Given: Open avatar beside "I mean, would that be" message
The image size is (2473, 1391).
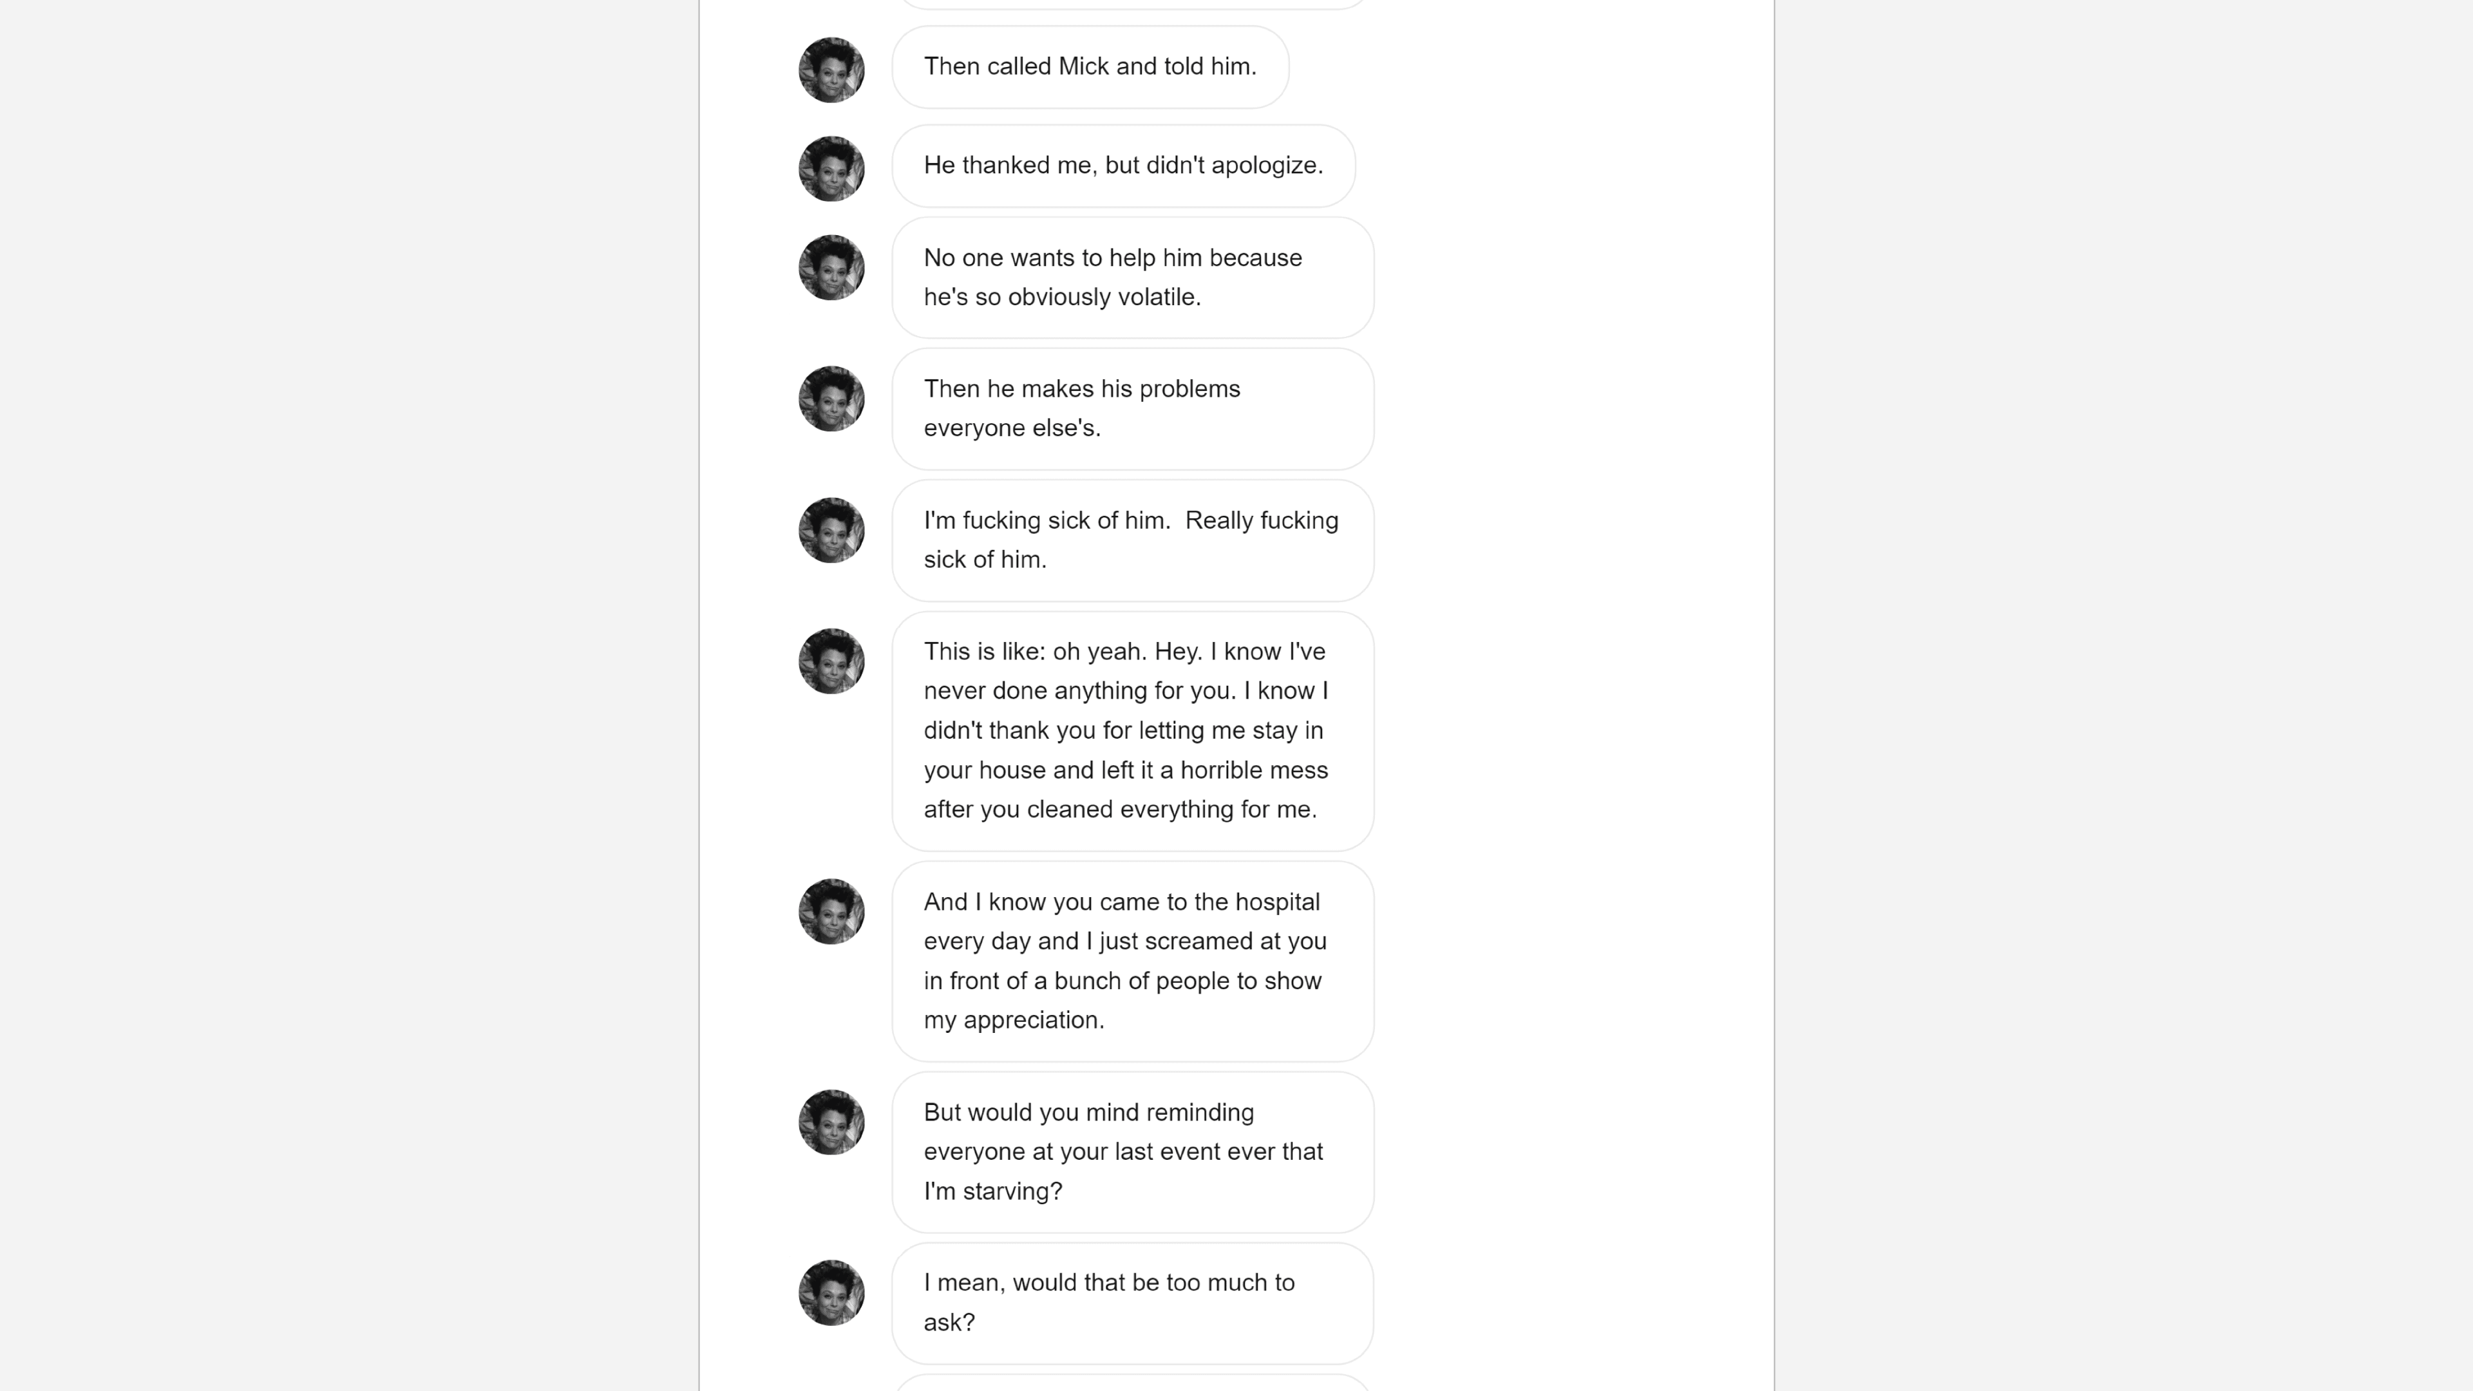Looking at the screenshot, I should tap(831, 1292).
